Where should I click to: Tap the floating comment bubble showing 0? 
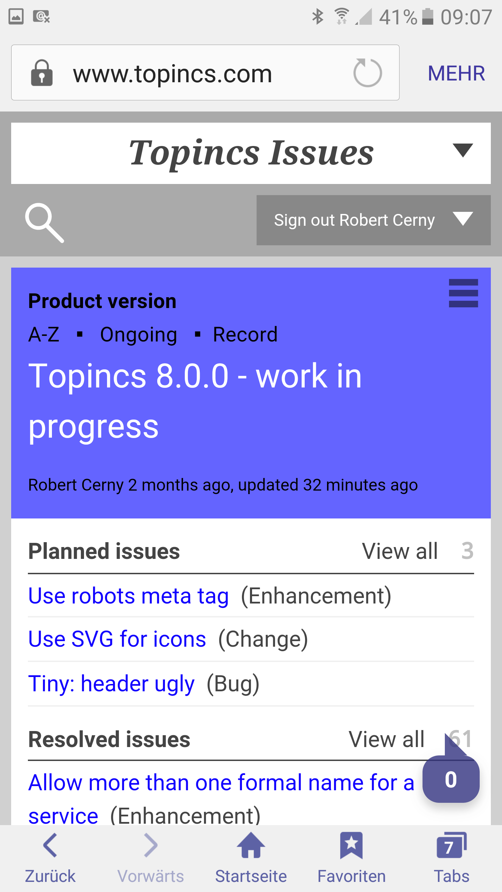point(451,779)
